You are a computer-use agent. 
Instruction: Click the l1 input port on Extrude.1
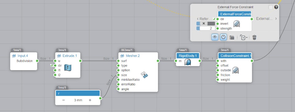55,70
